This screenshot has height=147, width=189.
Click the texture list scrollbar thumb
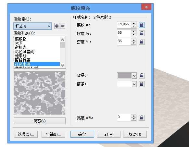tap(62, 45)
